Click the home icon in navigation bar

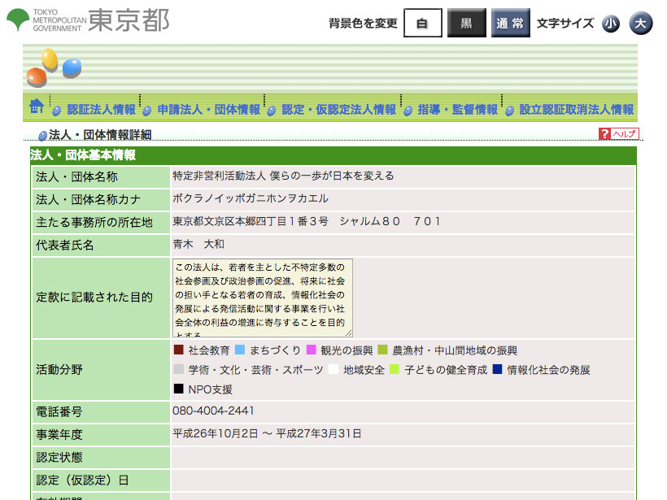click(36, 107)
